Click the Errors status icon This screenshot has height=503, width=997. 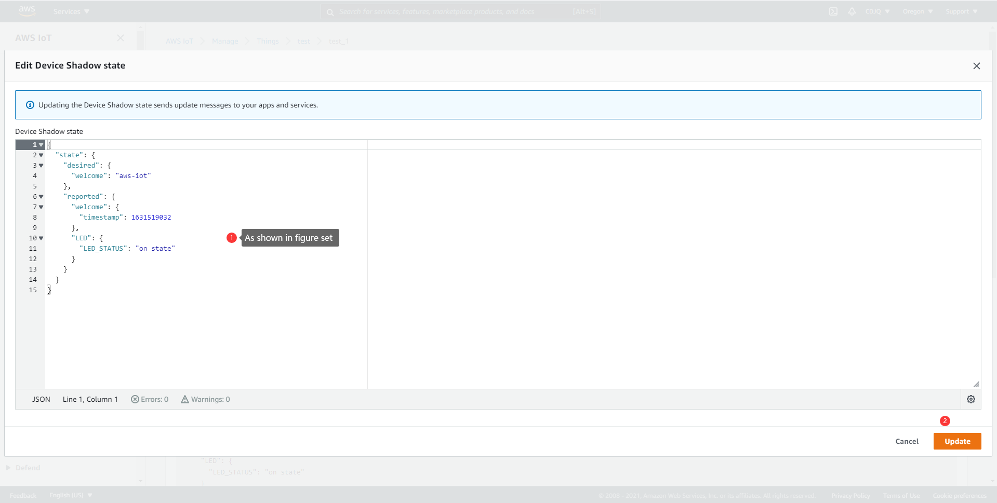(x=135, y=399)
